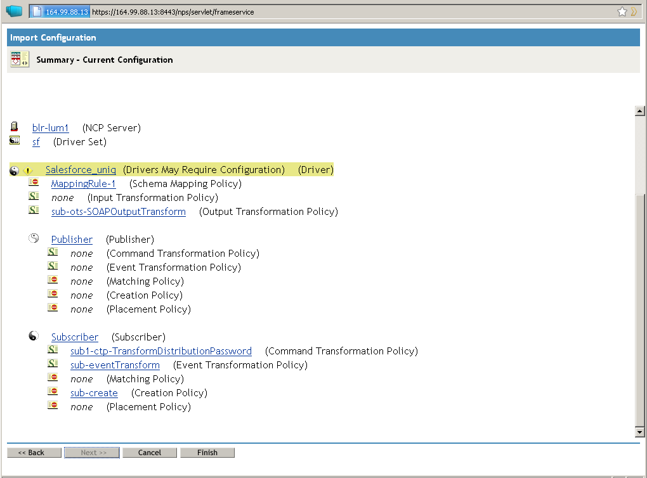This screenshot has height=478, width=647.
Task: Click the yellow arrow icon after the star
Action: pos(634,12)
